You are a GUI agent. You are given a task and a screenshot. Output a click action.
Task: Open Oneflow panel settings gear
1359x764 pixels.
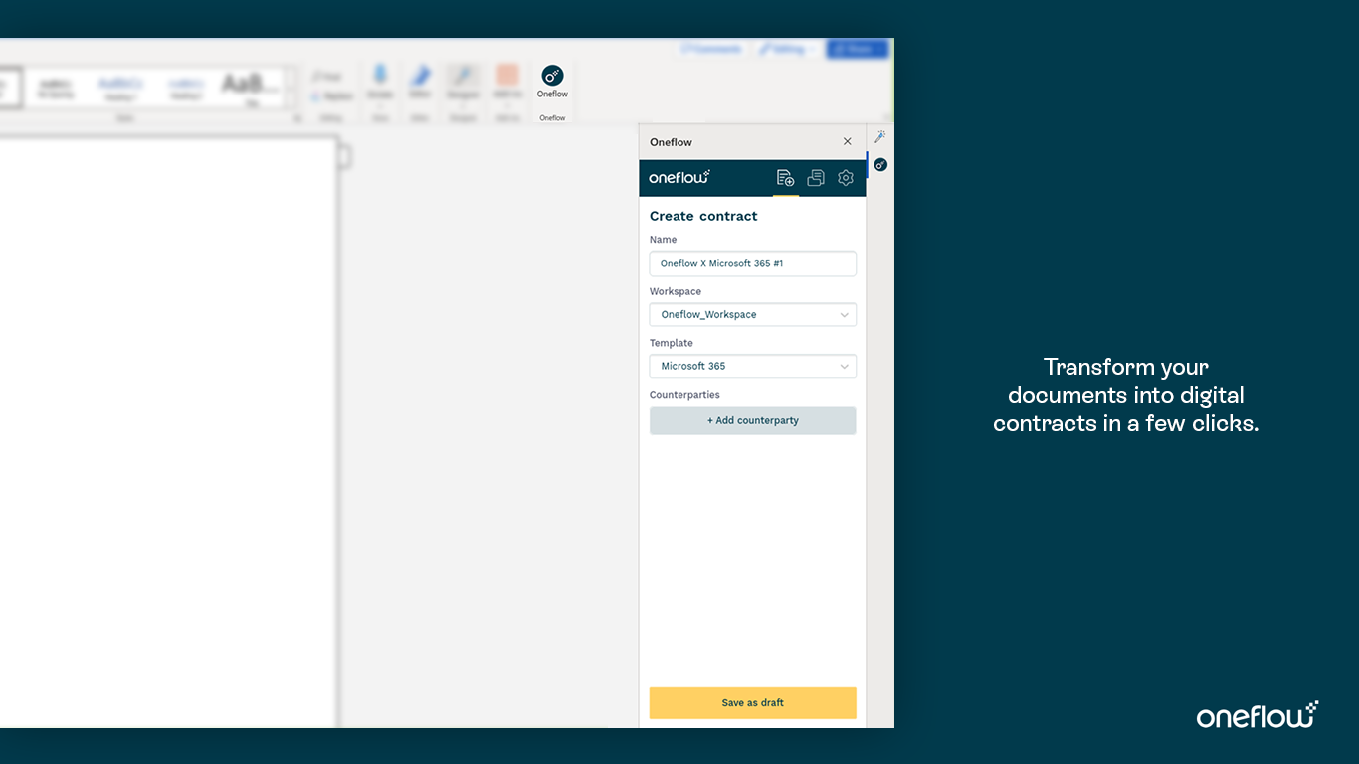tap(846, 178)
